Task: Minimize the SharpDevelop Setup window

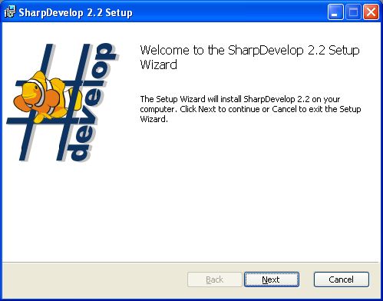Action: click(335, 12)
